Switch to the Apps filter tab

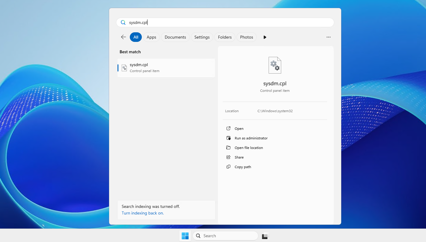(151, 37)
